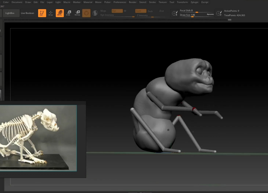Open the Zplugin menu
Image resolution: width=268 pixels, height=193 pixels.
tap(195, 2)
